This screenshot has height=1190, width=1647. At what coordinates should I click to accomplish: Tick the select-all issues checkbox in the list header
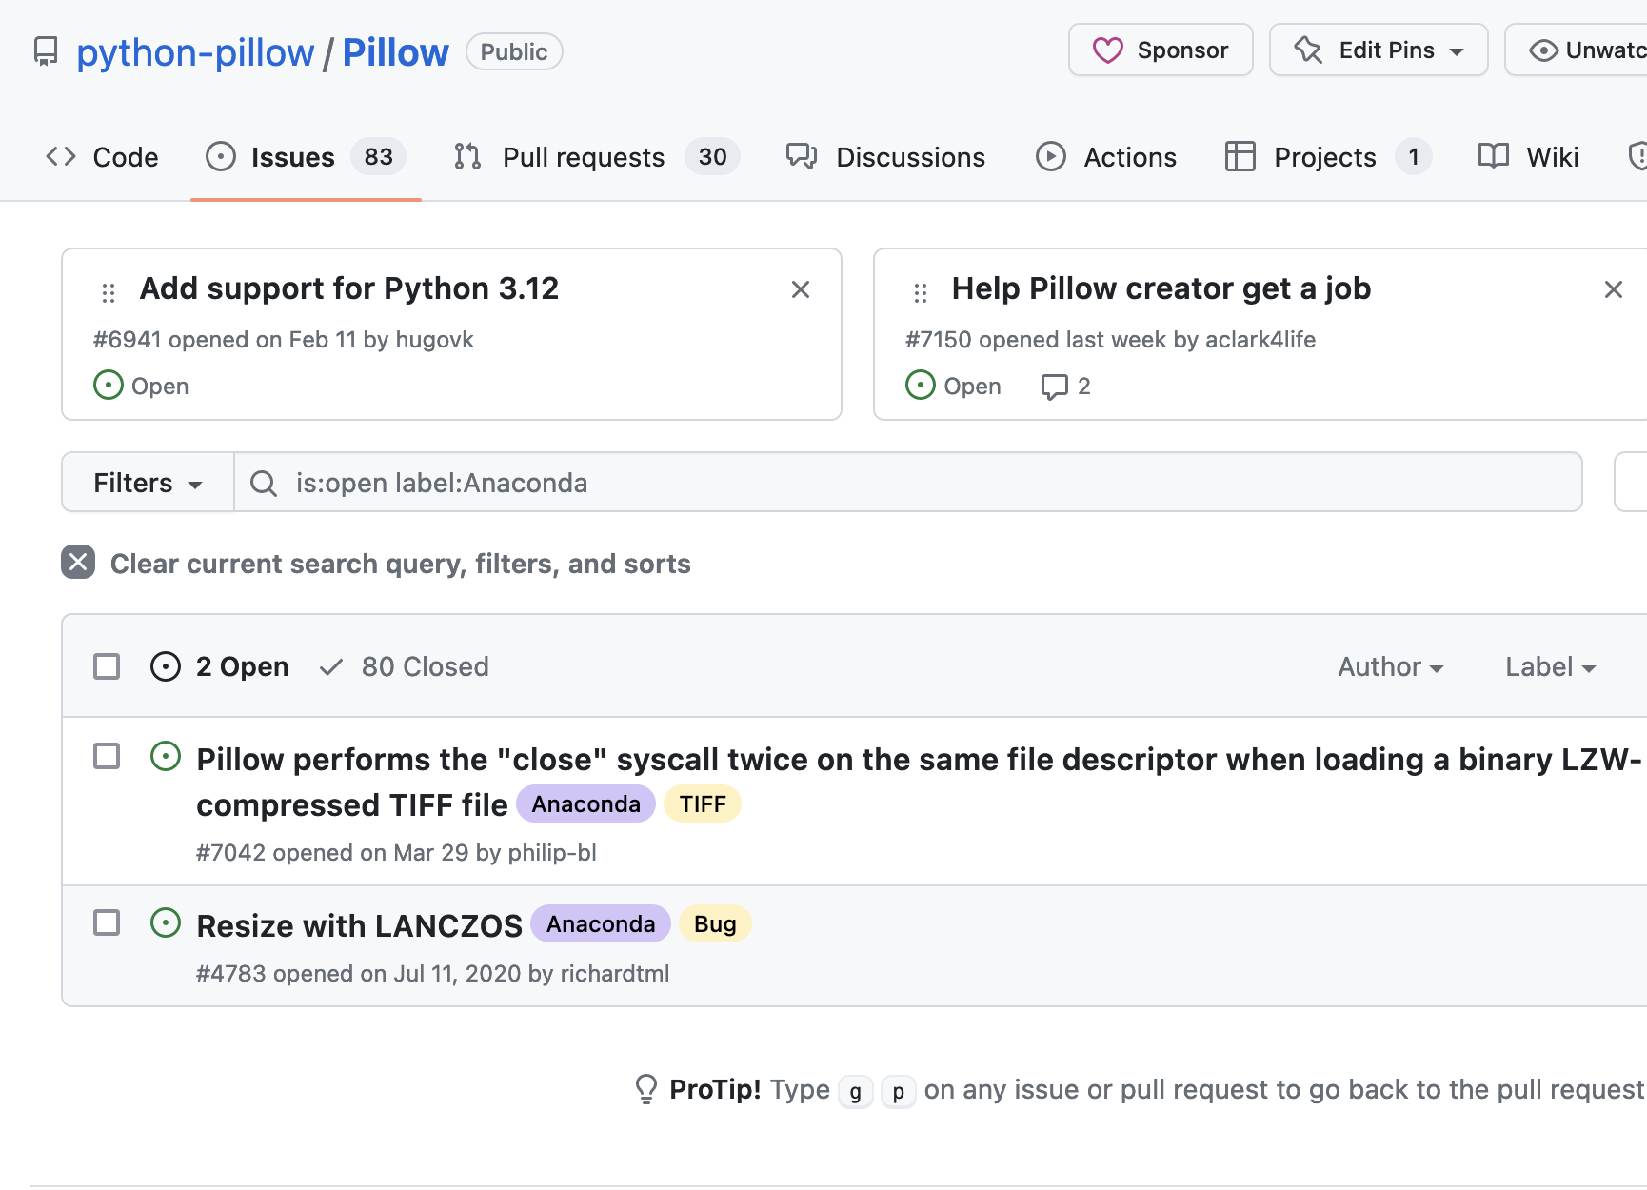(107, 666)
